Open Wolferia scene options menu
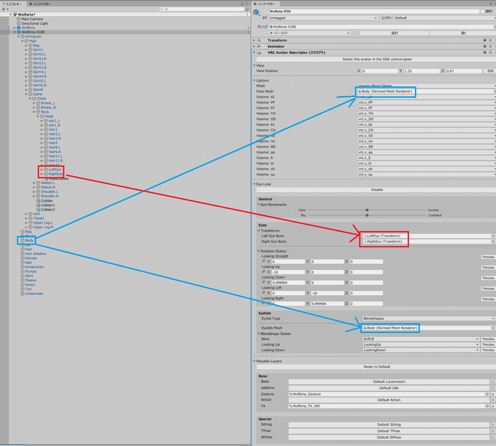496x446 pixels. pyautogui.click(x=248, y=14)
